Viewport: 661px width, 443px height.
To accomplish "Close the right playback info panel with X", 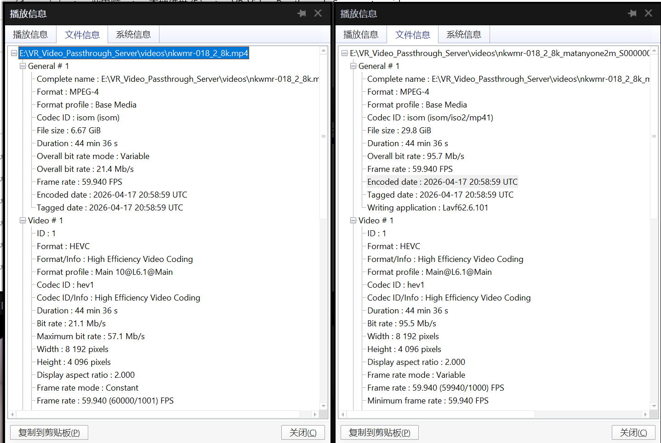I will pos(648,13).
